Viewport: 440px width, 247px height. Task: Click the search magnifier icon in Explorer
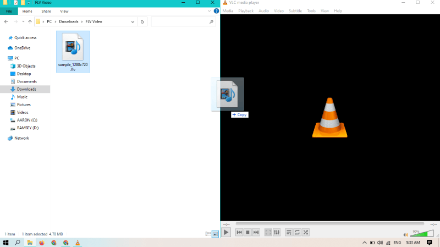(x=211, y=21)
